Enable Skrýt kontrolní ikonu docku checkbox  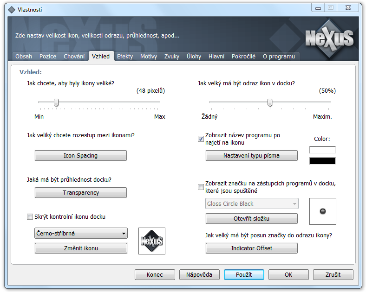point(30,217)
